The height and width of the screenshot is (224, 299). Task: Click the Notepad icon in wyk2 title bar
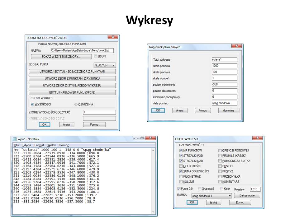(x=15, y=139)
